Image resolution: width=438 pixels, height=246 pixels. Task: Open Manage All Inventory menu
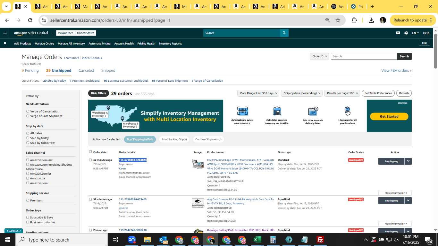[71, 44]
